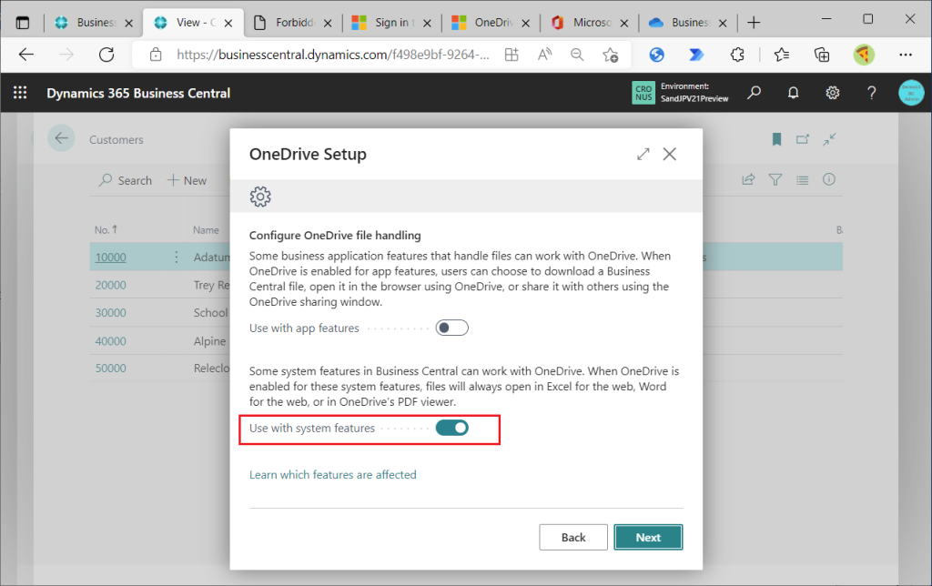Open the app launcher waffle menu

pos(20,93)
